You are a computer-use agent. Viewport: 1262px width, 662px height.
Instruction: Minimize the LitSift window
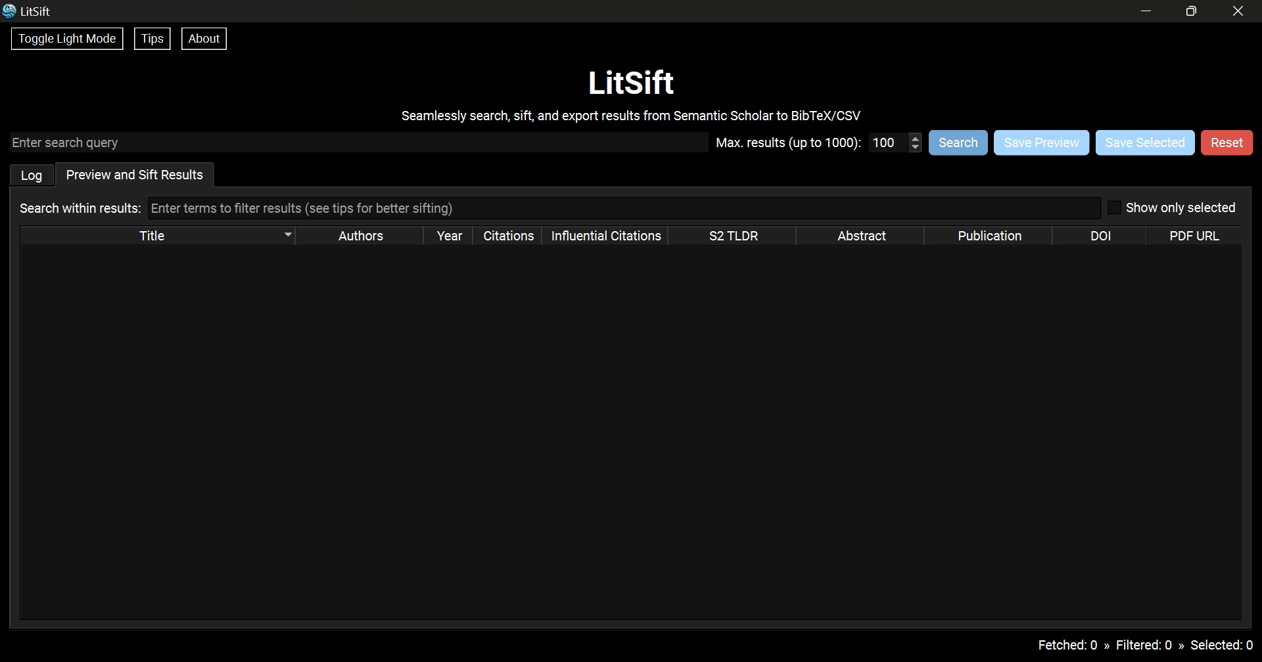coord(1146,11)
